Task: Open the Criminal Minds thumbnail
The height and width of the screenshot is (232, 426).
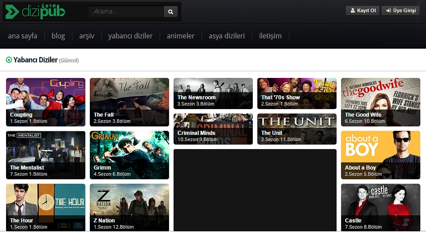Action: pos(213,129)
